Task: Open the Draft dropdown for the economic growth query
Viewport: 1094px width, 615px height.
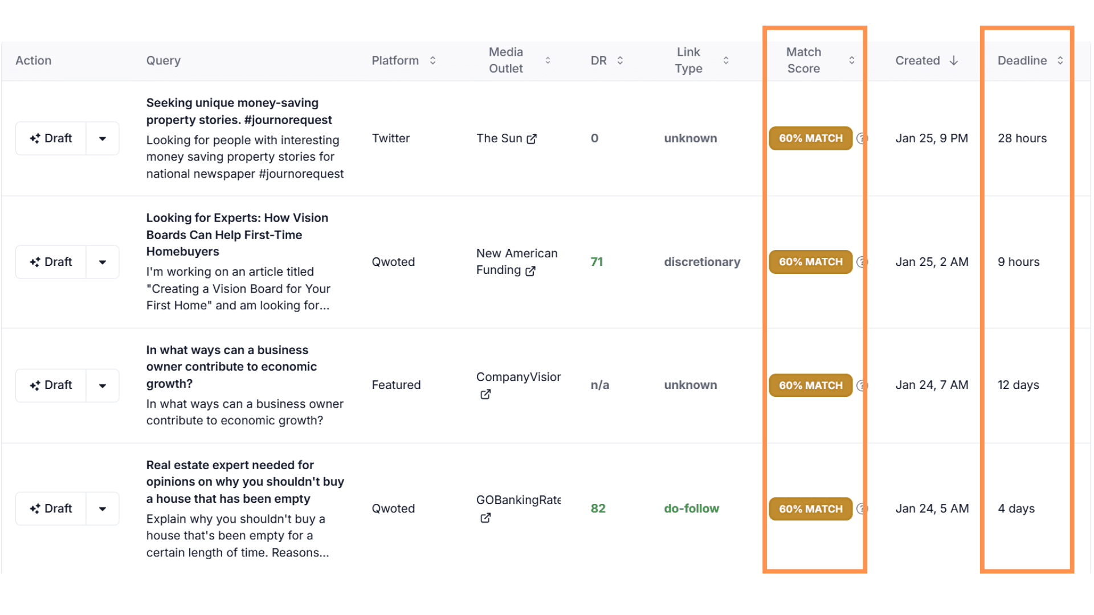Action: pyautogui.click(x=103, y=385)
